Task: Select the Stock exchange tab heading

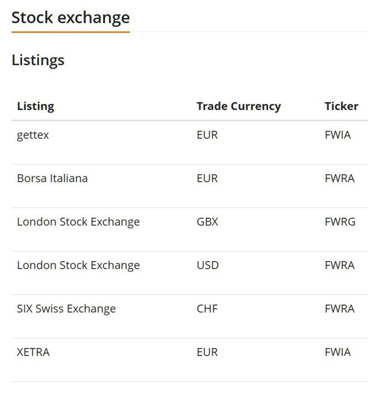Action: coord(70,18)
